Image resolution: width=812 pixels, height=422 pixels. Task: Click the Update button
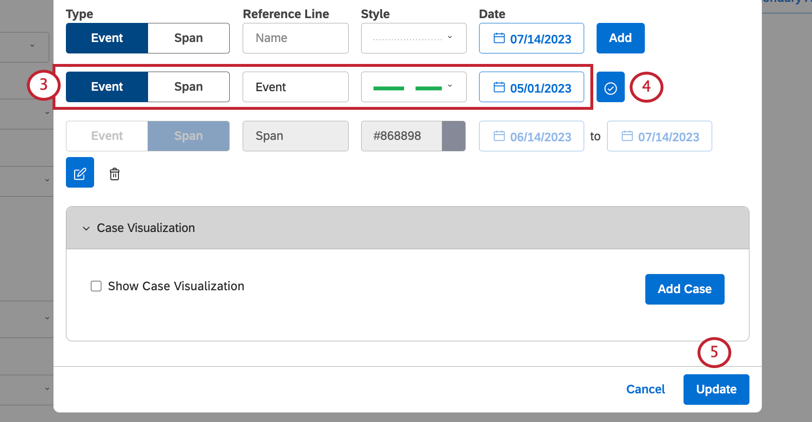716,390
